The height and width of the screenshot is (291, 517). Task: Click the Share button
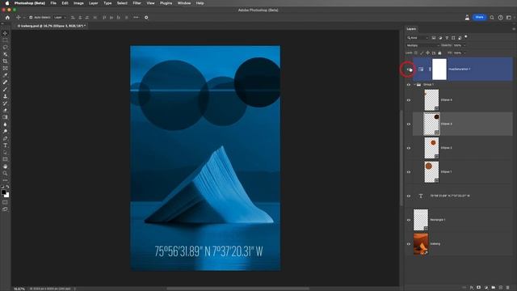point(479,17)
